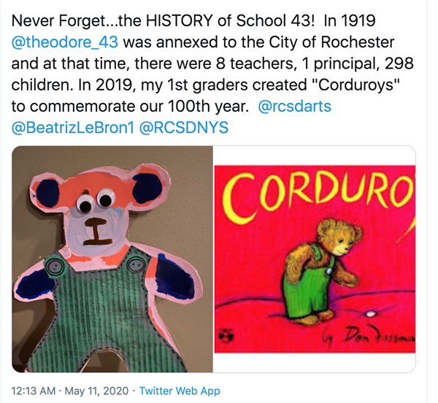The width and height of the screenshot is (438, 403).
Task: Open the Corduroy book cover image
Action: click(x=315, y=259)
